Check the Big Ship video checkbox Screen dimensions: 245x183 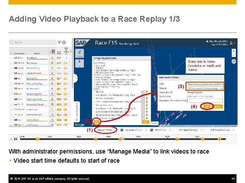95,92
